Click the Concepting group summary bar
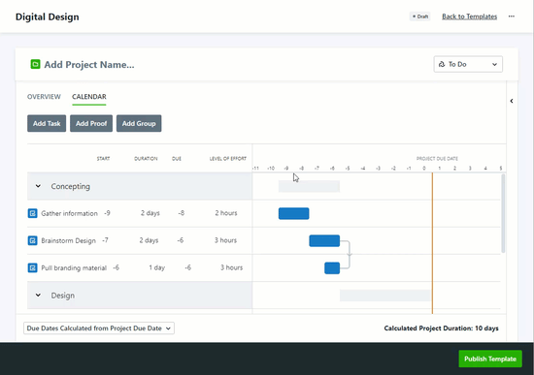534x375 pixels. 309,186
